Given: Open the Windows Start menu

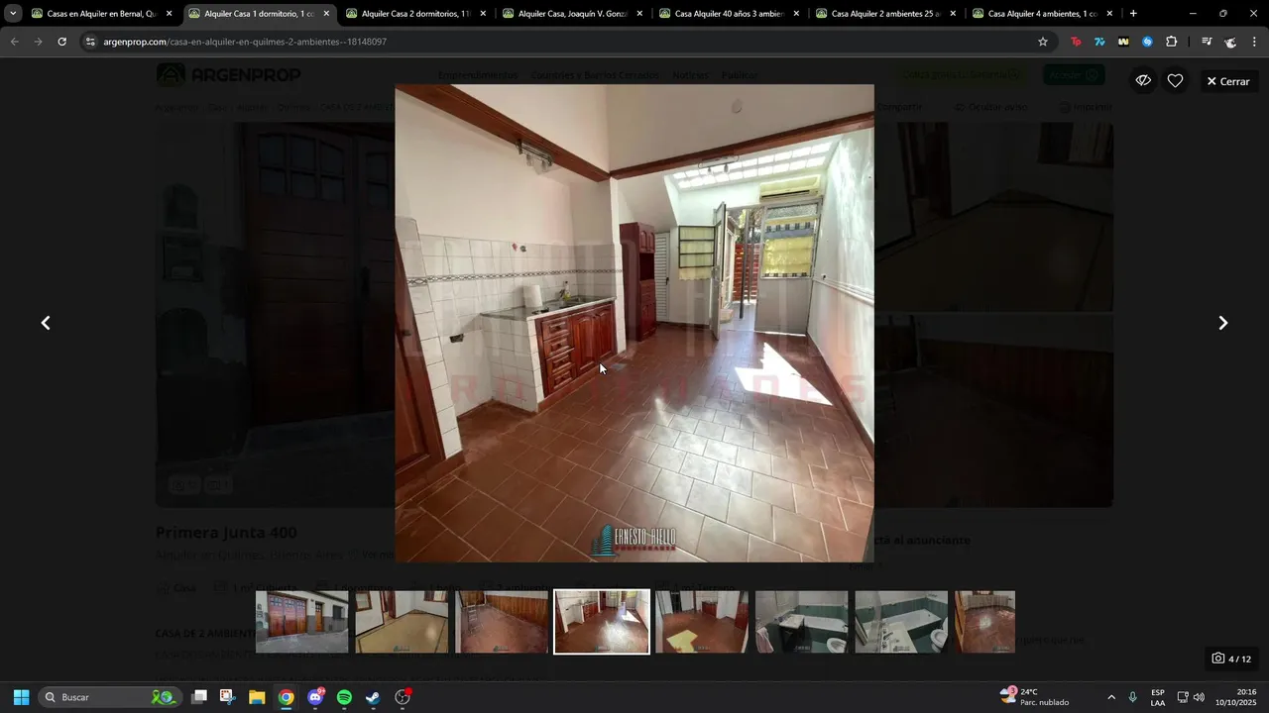Looking at the screenshot, I should click(21, 697).
